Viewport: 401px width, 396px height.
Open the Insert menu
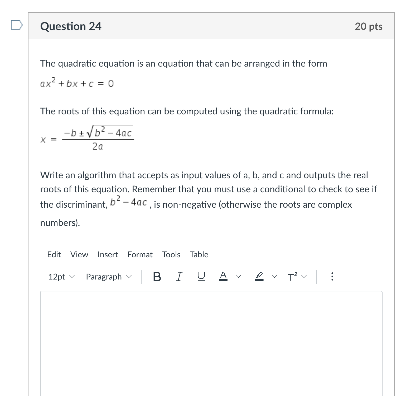108,254
